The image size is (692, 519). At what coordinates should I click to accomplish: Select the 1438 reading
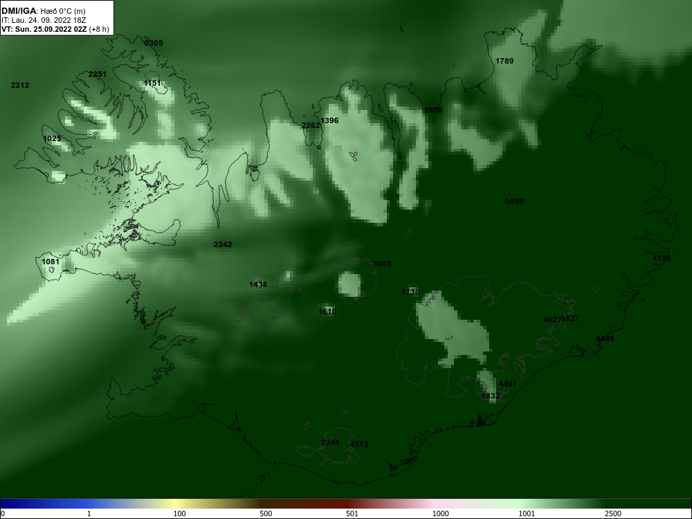point(258,284)
